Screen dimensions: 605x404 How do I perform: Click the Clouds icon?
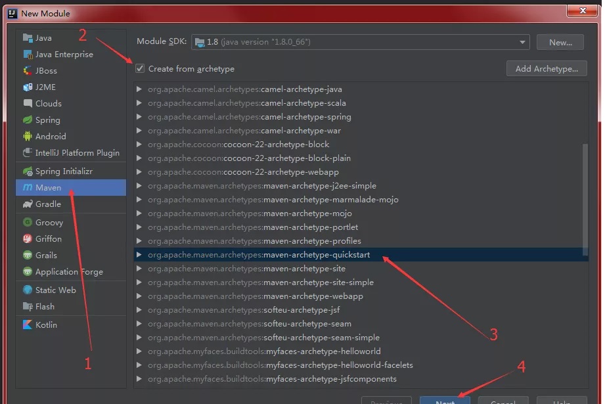pyautogui.click(x=28, y=103)
